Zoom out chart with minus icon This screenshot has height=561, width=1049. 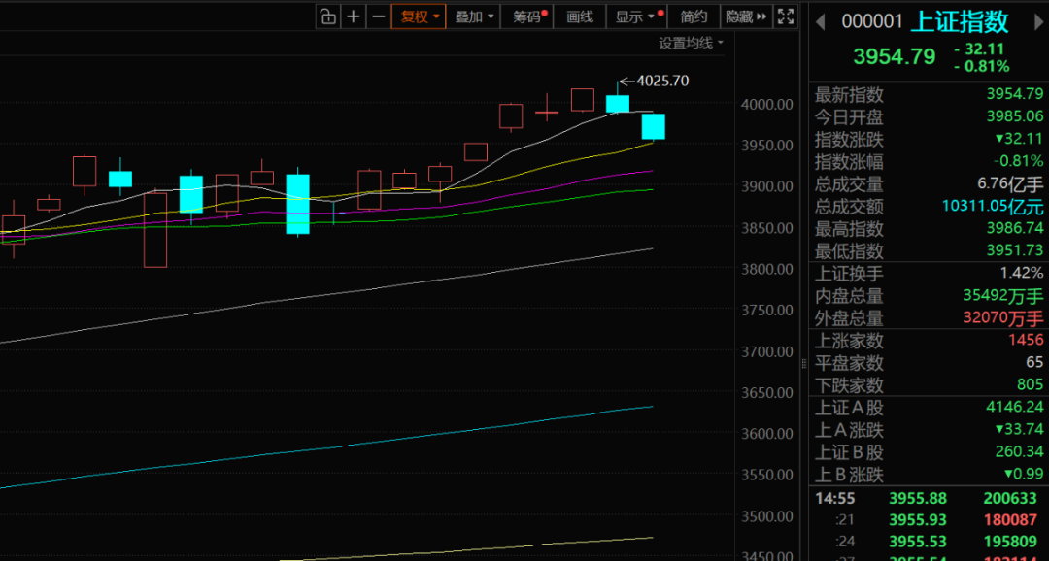point(378,16)
